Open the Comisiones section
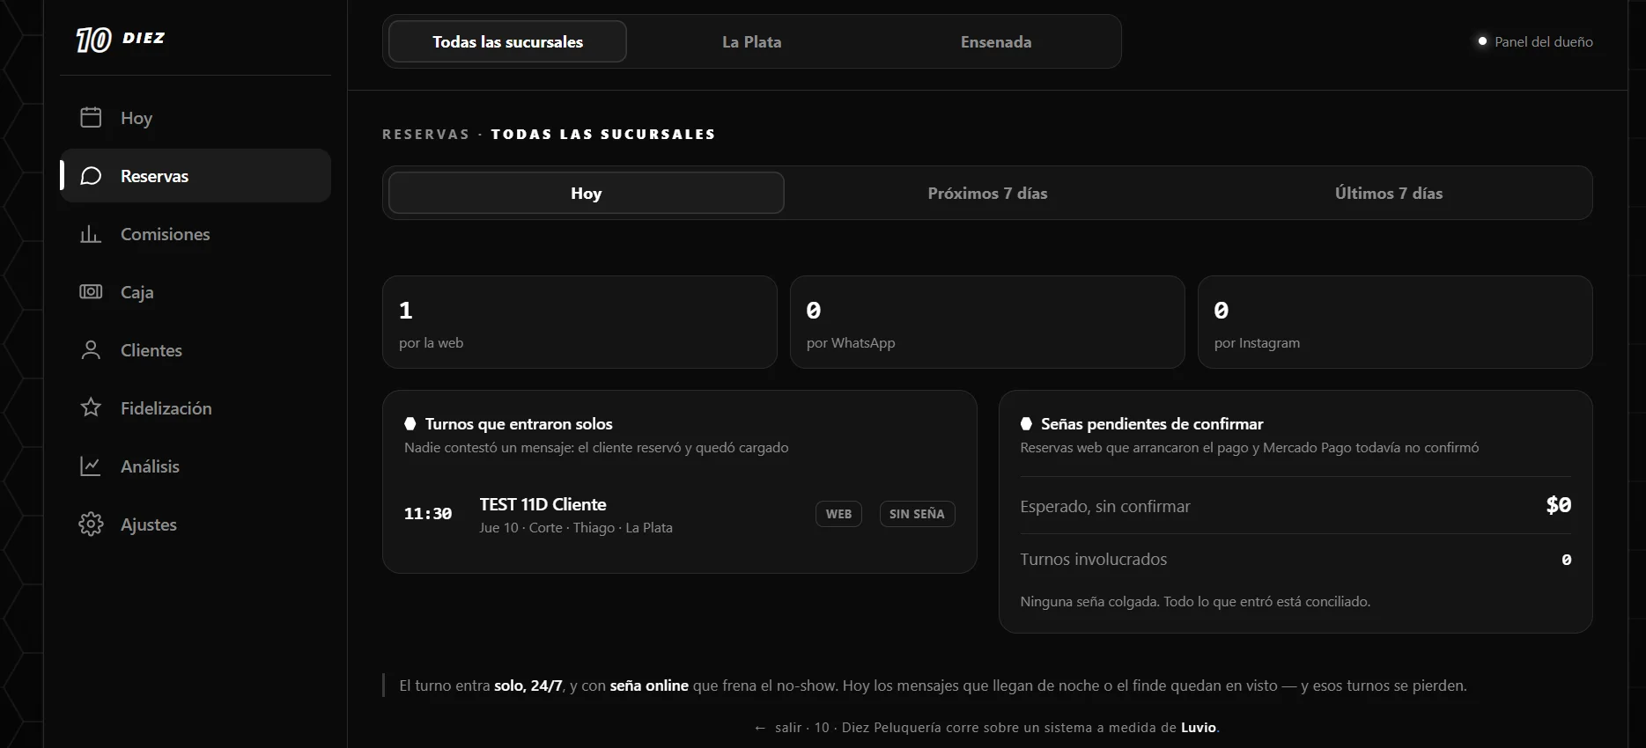 tap(196, 234)
